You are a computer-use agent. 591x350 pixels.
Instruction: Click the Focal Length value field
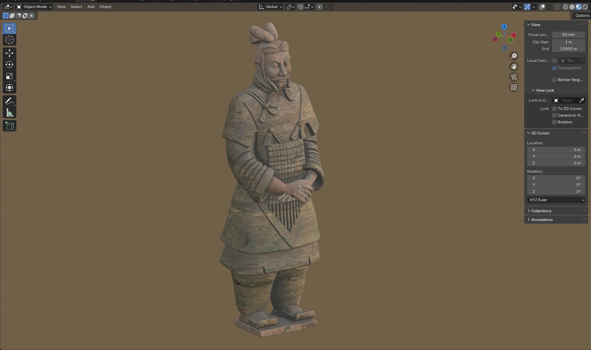[x=569, y=35]
